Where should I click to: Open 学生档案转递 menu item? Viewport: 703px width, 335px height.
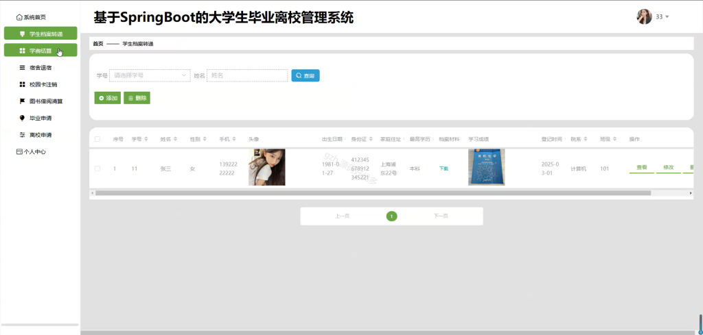coord(41,34)
